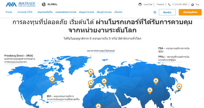
Task: Click the phone icon in header
Action: 169,5
